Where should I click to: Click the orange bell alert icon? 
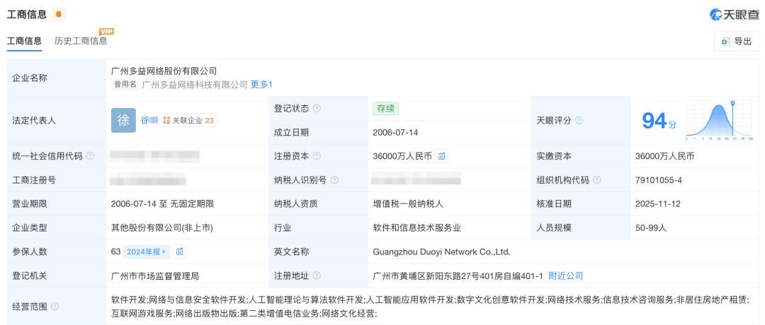click(x=59, y=14)
